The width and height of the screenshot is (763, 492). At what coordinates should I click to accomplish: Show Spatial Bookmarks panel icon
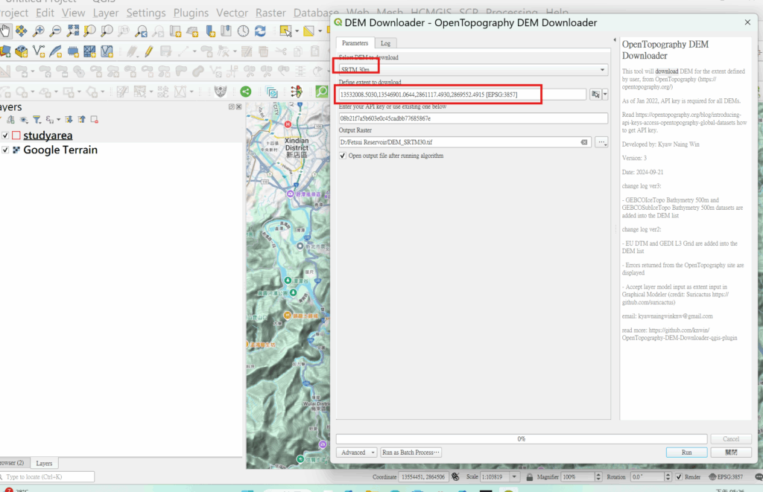227,31
